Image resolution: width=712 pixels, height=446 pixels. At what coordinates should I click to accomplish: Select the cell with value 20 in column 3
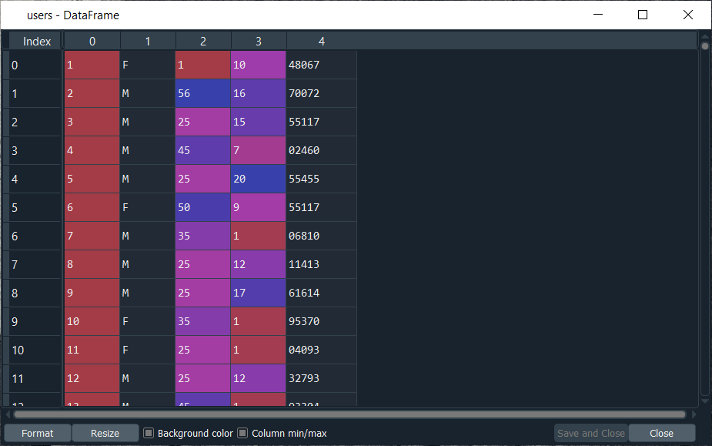259,179
